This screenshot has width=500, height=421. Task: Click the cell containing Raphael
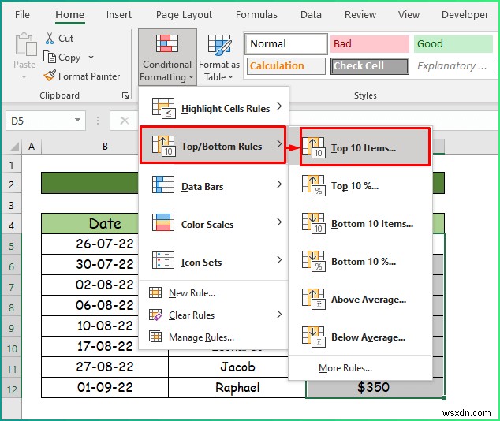[237, 388]
